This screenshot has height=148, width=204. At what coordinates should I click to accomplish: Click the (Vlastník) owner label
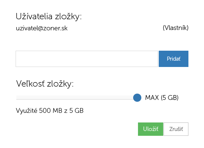point(175,28)
